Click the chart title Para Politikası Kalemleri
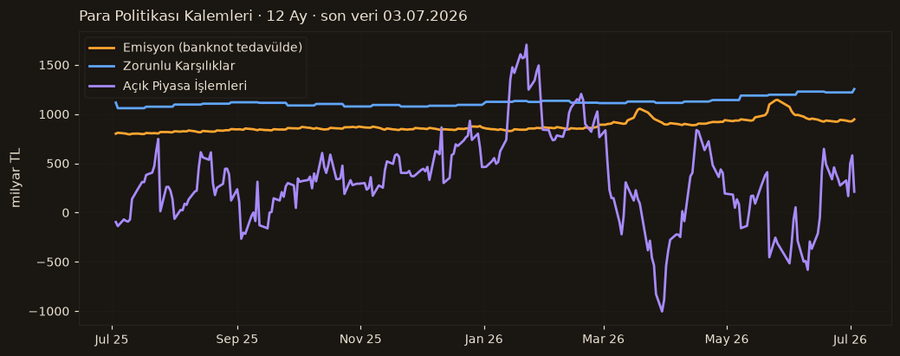This screenshot has width=900, height=356. click(x=165, y=16)
